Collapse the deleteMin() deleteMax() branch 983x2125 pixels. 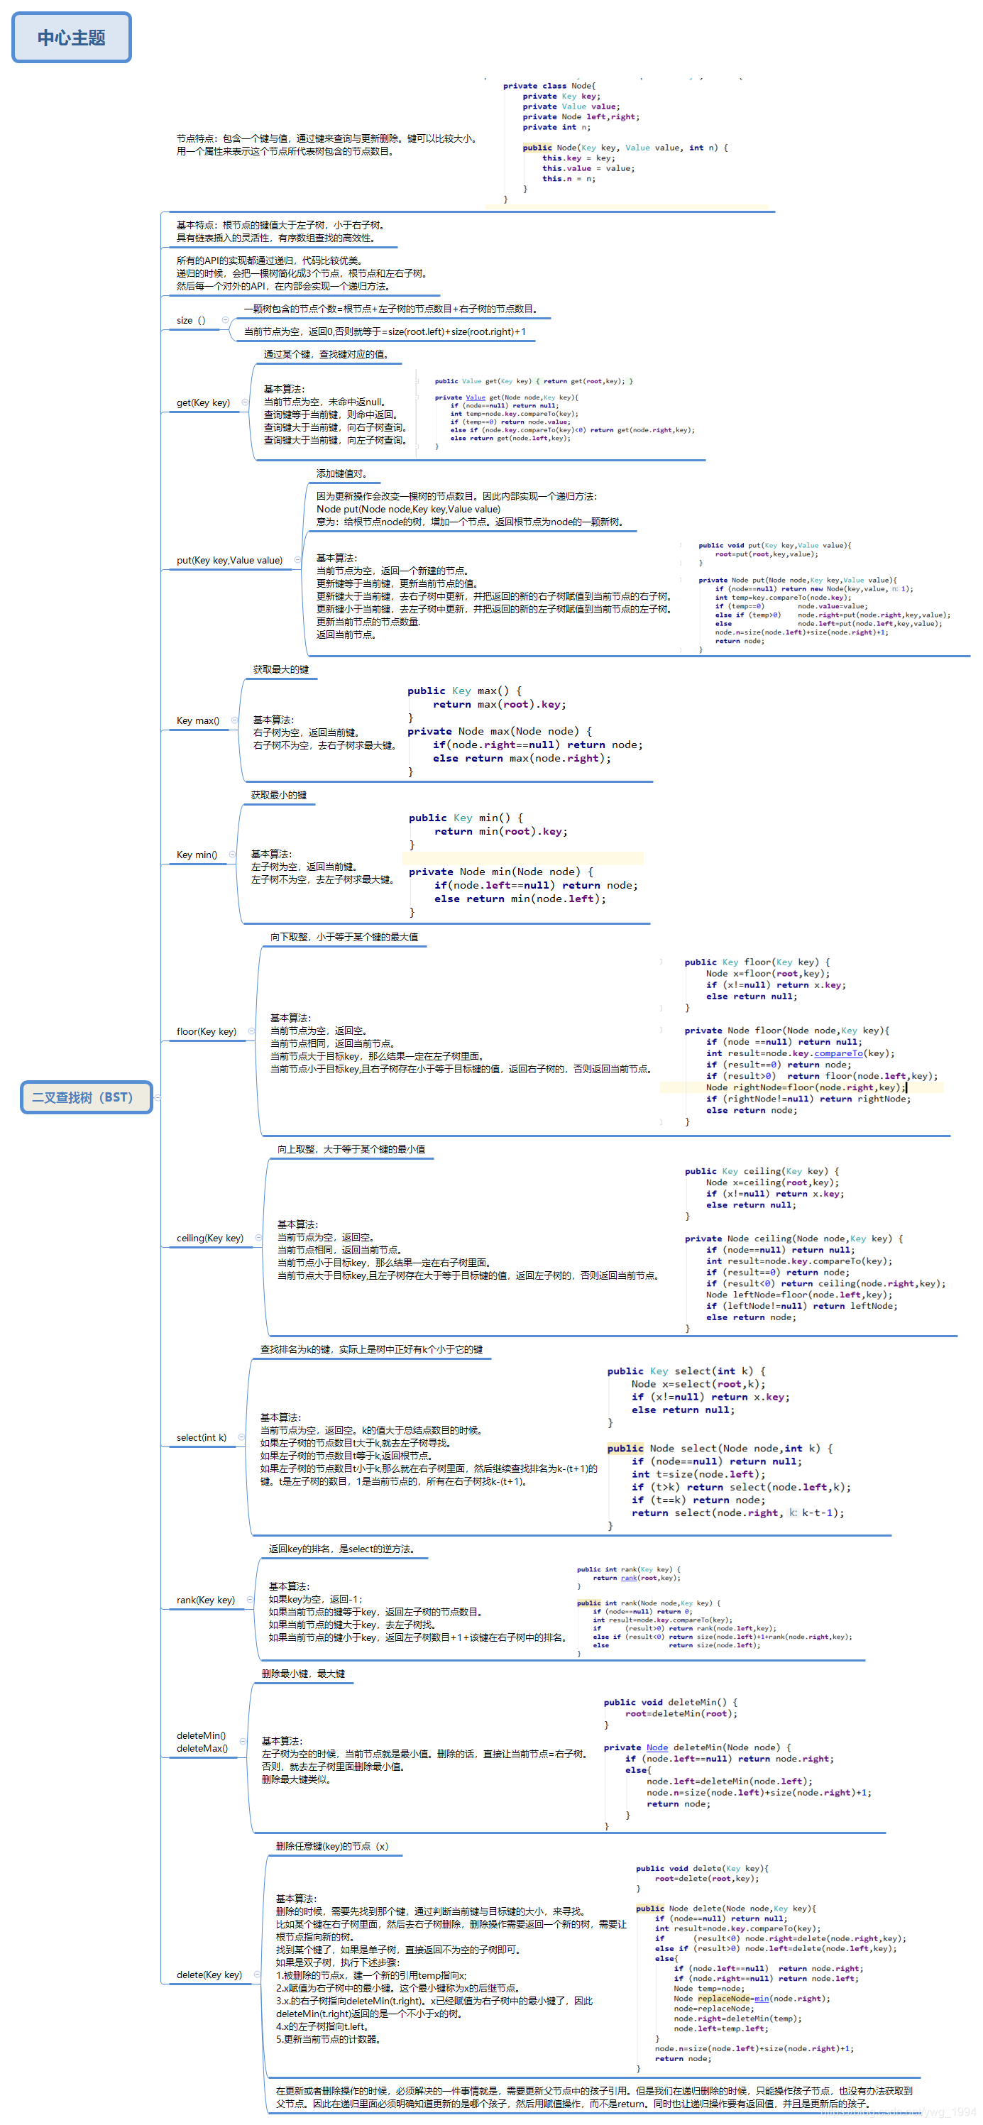(x=243, y=1742)
